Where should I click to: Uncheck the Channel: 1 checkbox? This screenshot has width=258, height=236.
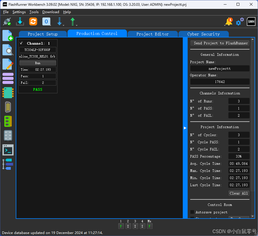pyautogui.click(x=21, y=43)
